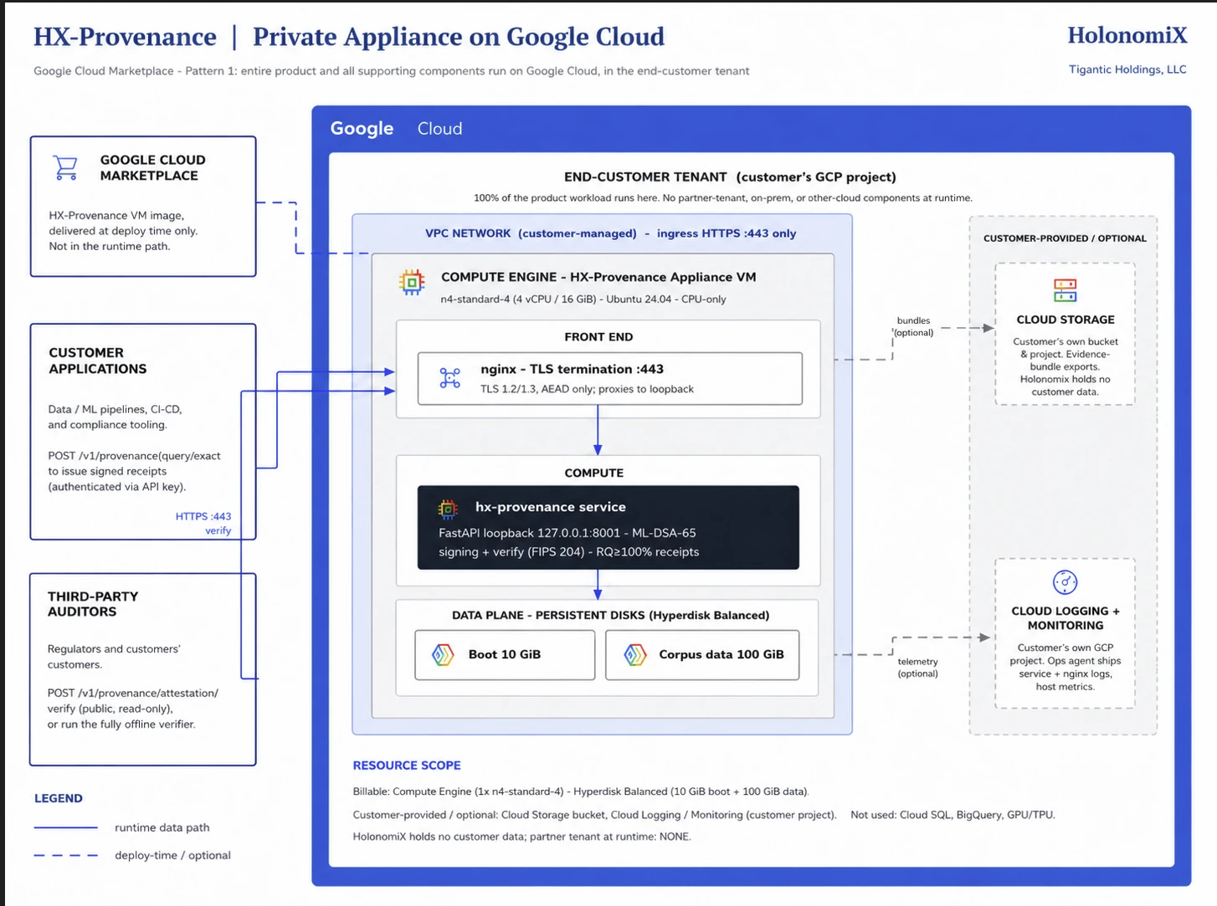
Task: Click 'runtime data path' legend entry
Action: click(x=162, y=827)
